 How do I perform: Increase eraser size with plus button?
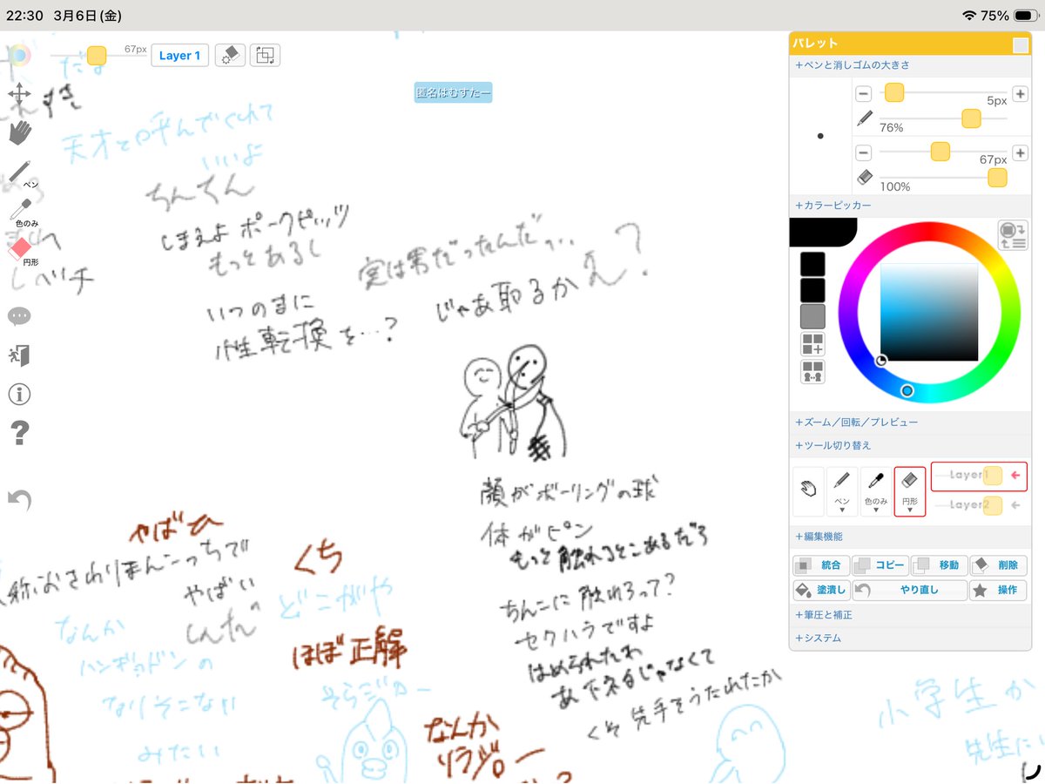[1020, 152]
